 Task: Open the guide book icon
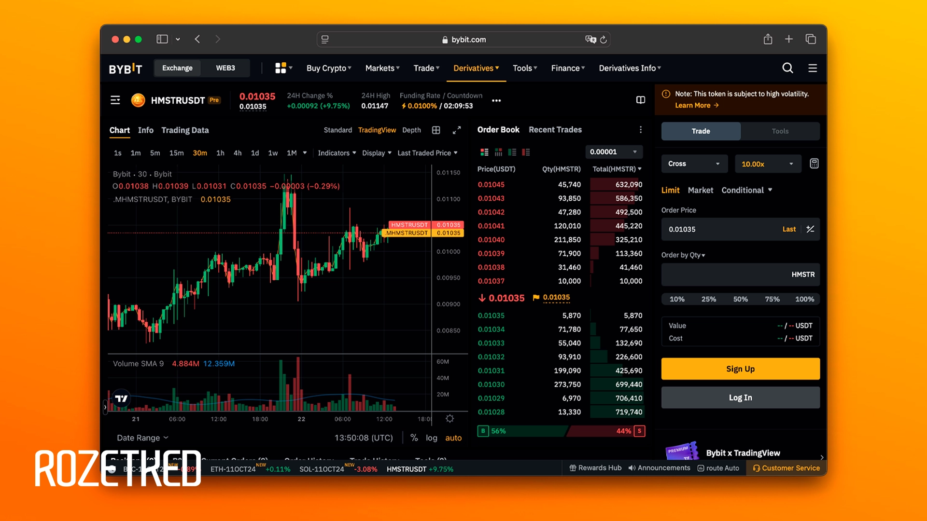(x=640, y=100)
